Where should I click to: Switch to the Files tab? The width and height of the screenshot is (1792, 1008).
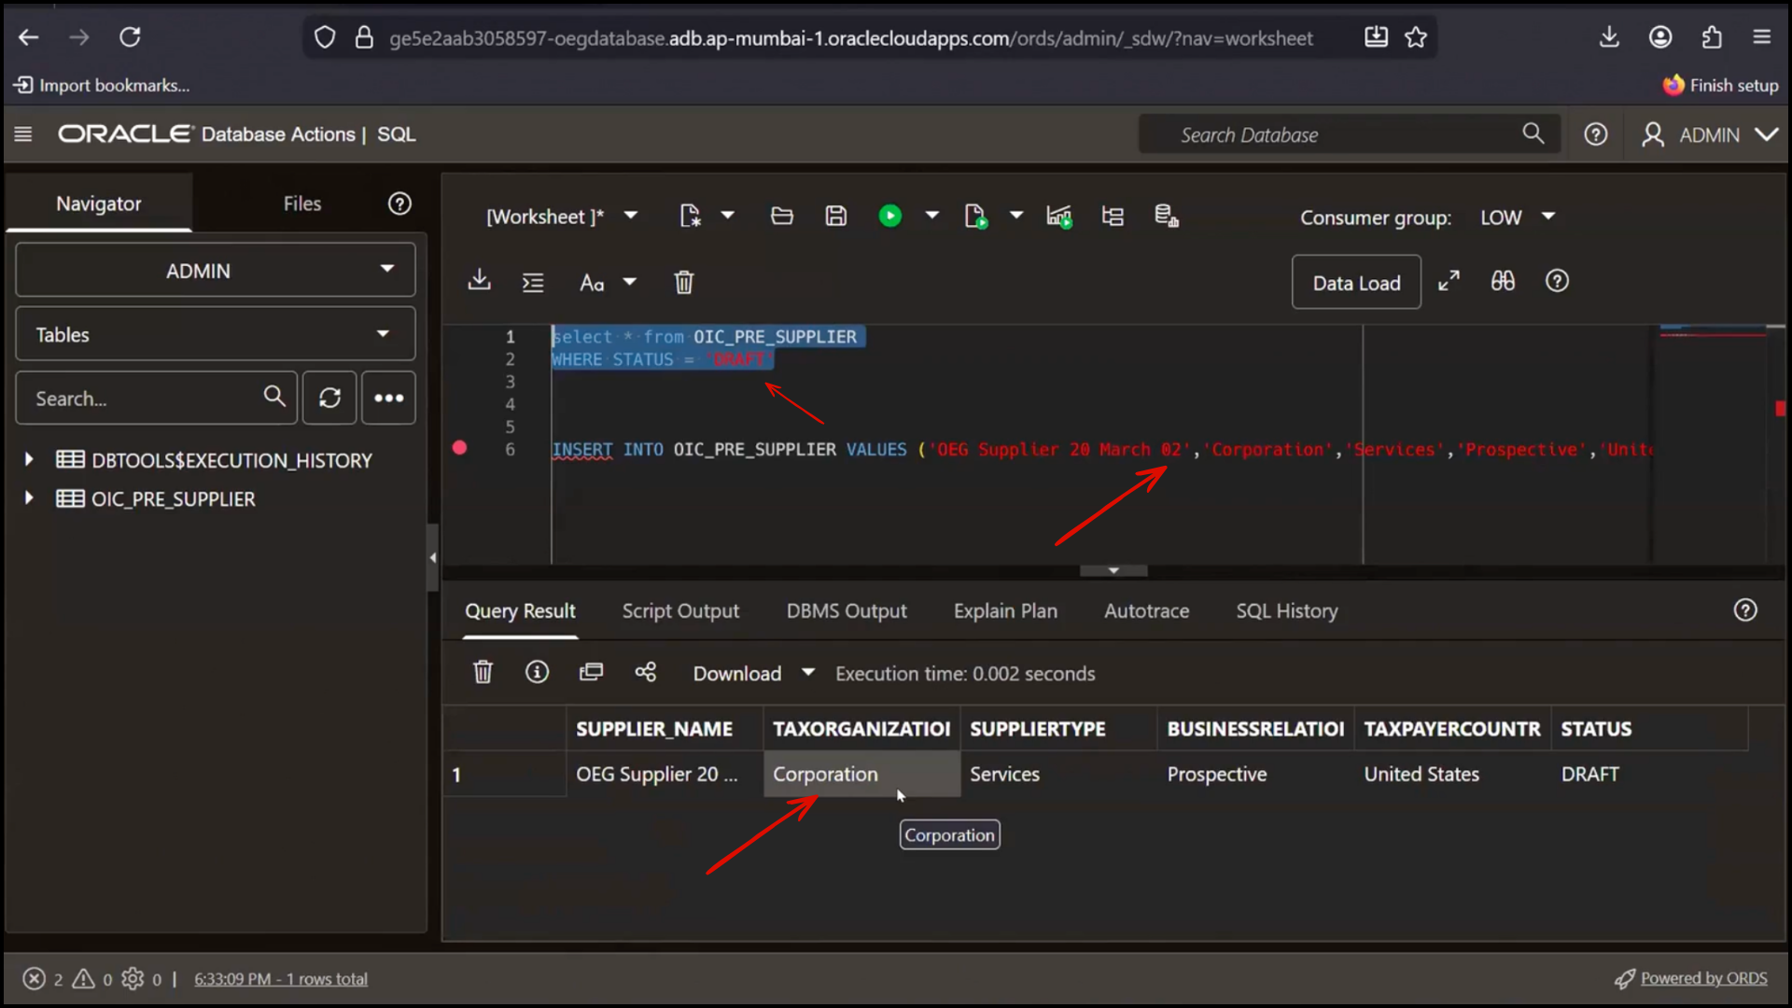[x=302, y=203]
